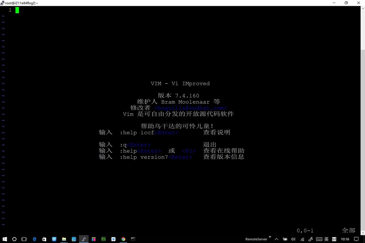
Task: Restore down the PuTTY window
Action: coord(346,3)
